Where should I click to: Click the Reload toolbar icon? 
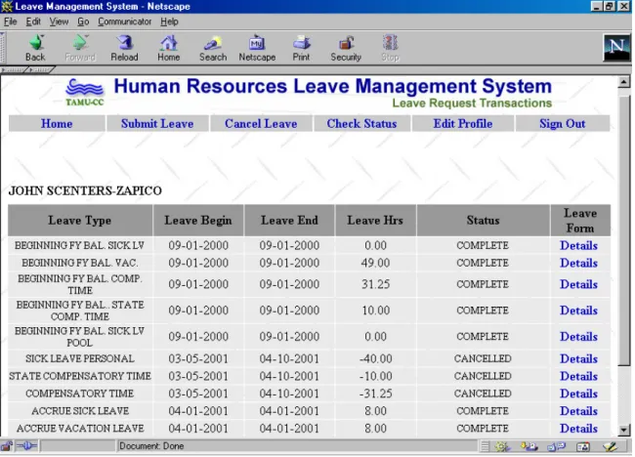(x=124, y=48)
